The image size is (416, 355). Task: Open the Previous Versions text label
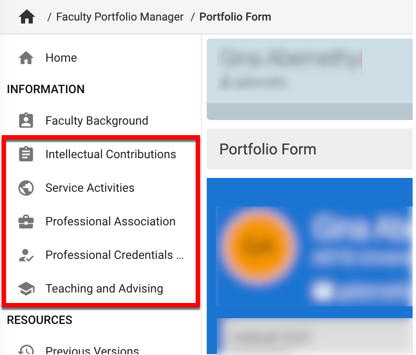pyautogui.click(x=92, y=350)
